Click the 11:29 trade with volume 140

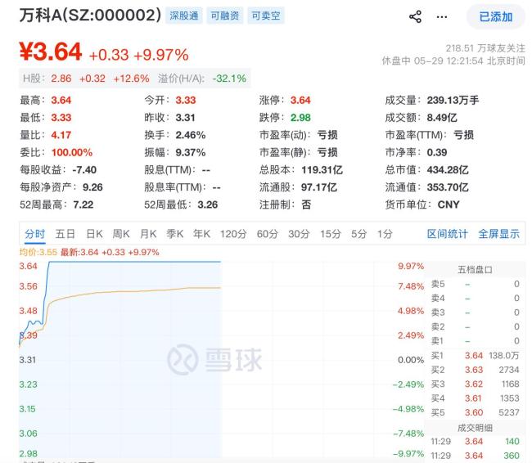(475, 441)
